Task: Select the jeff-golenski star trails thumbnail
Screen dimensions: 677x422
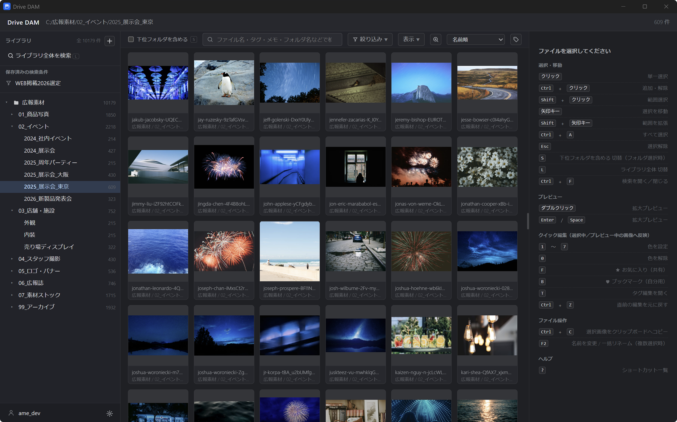Action: 290,83
